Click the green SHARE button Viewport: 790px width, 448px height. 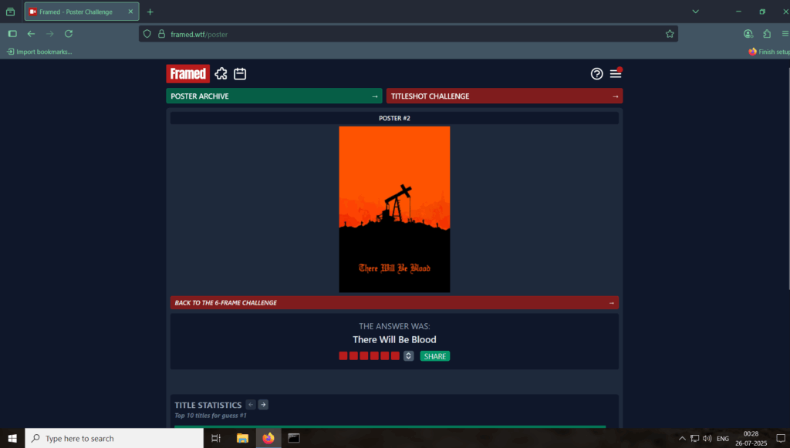point(435,356)
